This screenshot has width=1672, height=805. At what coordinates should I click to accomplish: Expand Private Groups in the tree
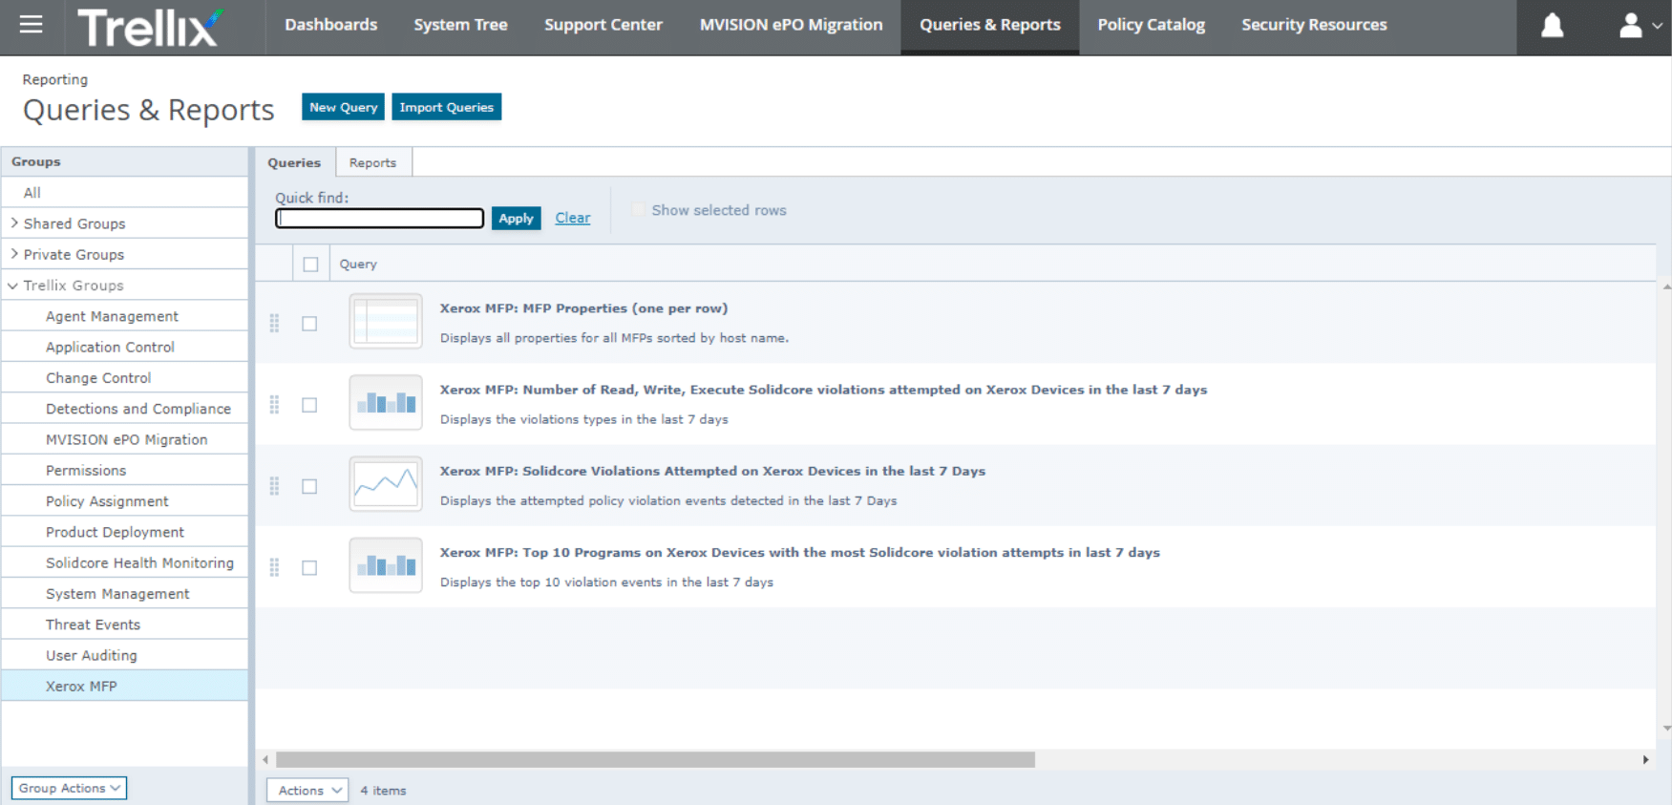[13, 253]
